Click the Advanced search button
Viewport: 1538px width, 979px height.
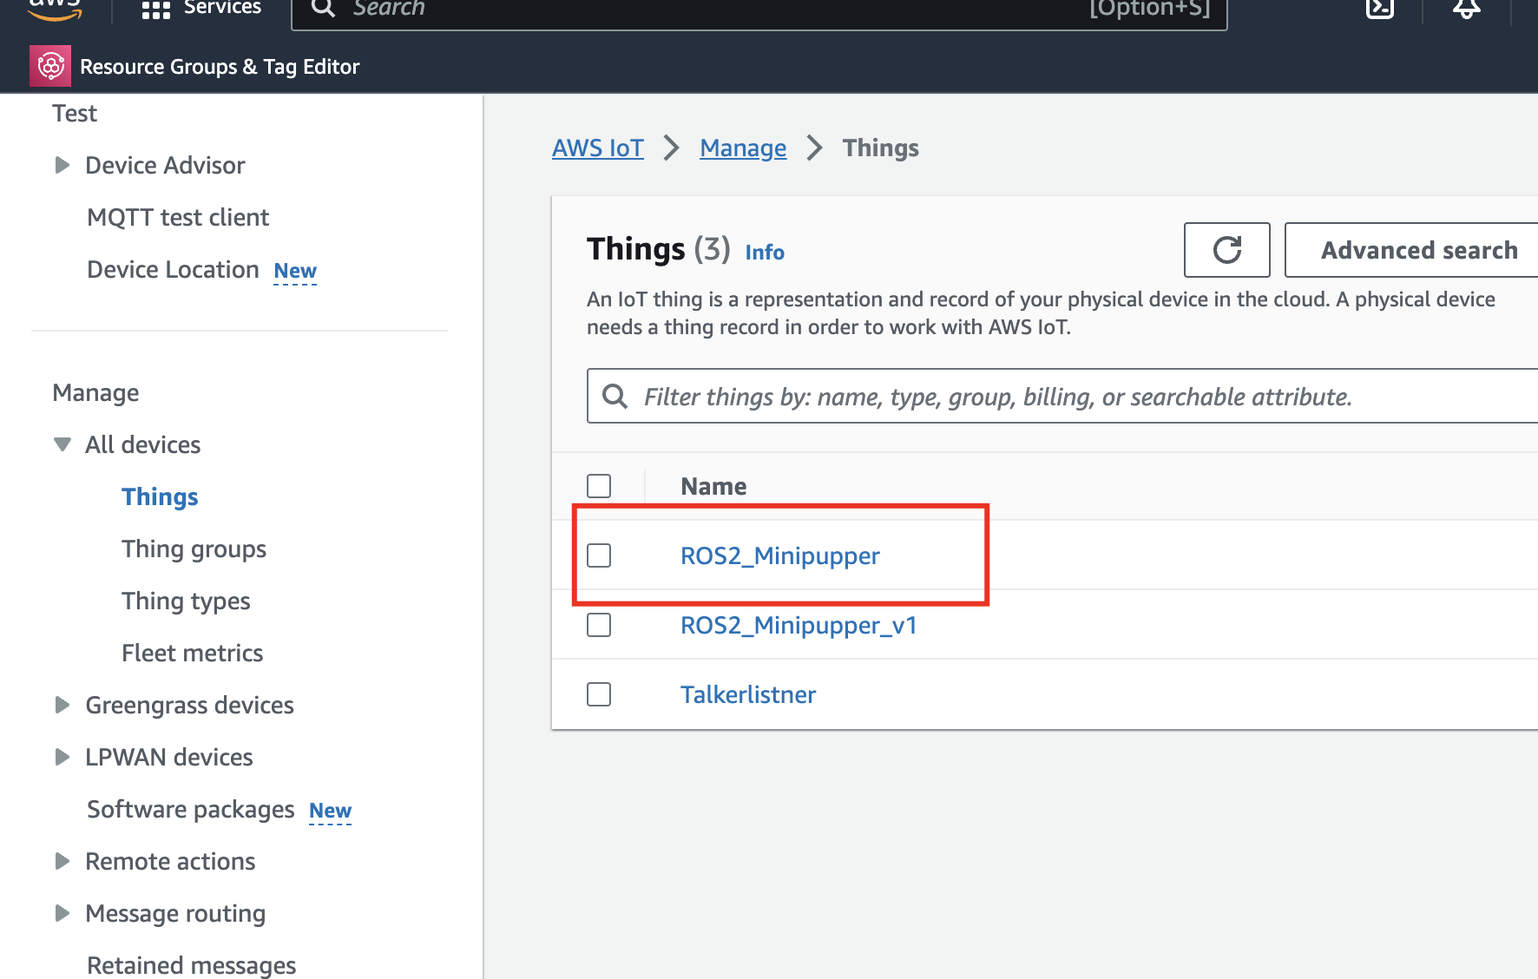[1418, 250]
